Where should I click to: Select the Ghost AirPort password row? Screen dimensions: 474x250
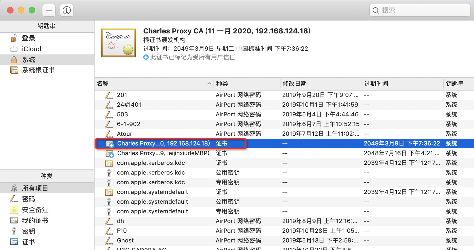click(284, 241)
